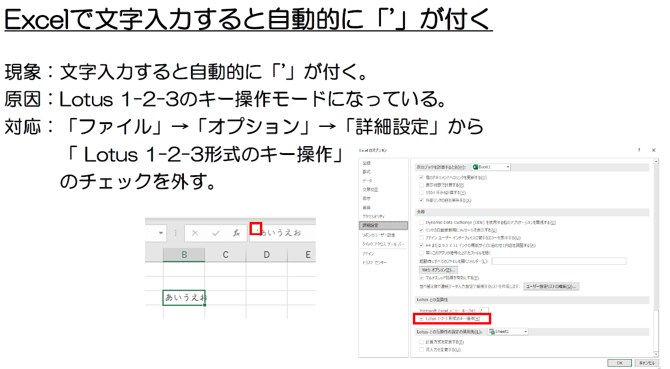Open the Book1 workbook dropdown
Image resolution: width=670 pixels, height=369 pixels.
point(491,167)
